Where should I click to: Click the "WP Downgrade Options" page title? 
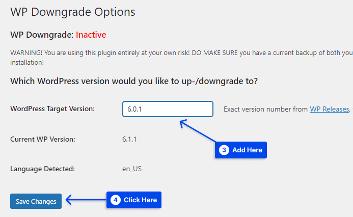(x=73, y=11)
